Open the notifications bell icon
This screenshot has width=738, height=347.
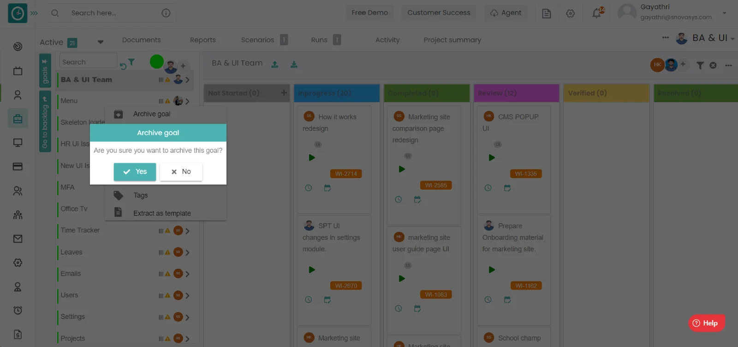point(597,13)
